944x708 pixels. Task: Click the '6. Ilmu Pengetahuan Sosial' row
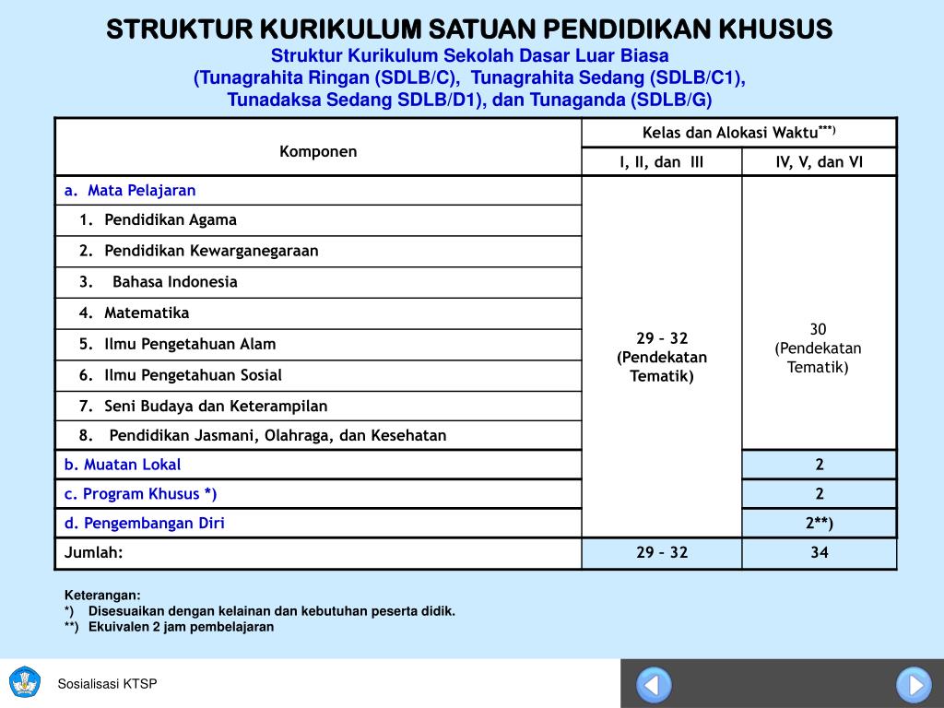point(318,376)
